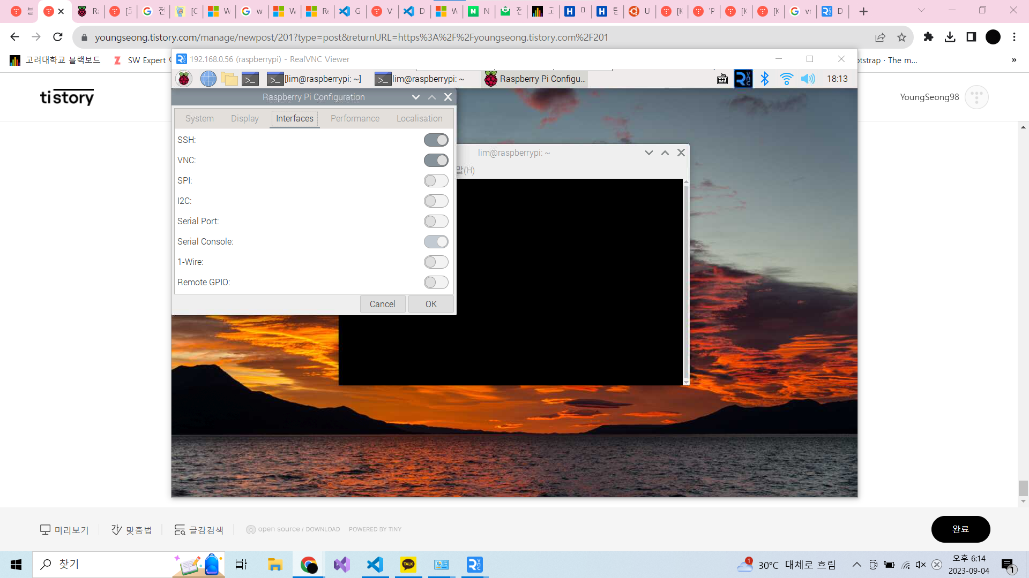Turn on the I2C toggle
Viewport: 1029px width, 578px height.
(x=436, y=201)
